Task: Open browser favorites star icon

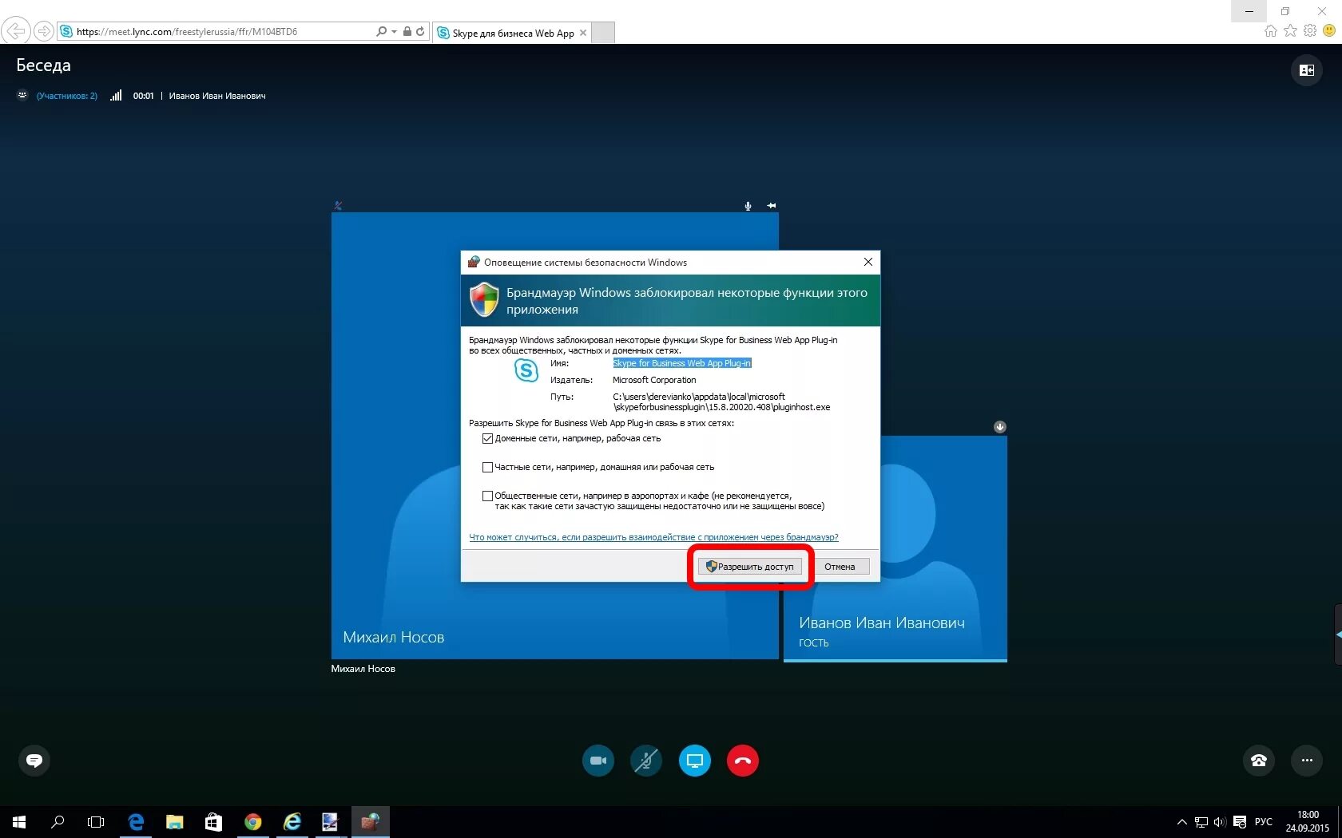Action: [x=1290, y=30]
